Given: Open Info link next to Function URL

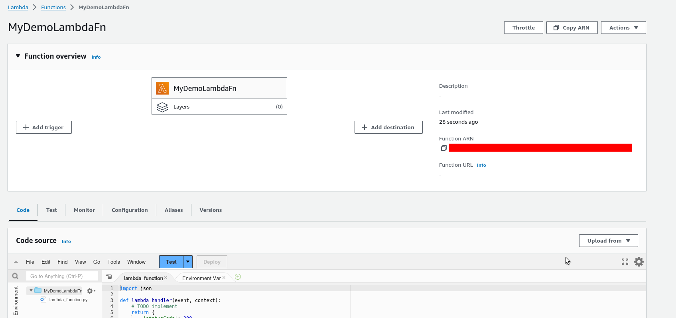Looking at the screenshot, I should point(481,165).
